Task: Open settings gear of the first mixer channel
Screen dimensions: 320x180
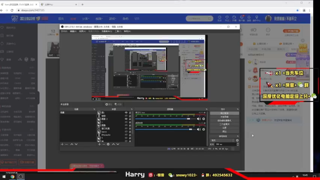Action: coord(204,119)
